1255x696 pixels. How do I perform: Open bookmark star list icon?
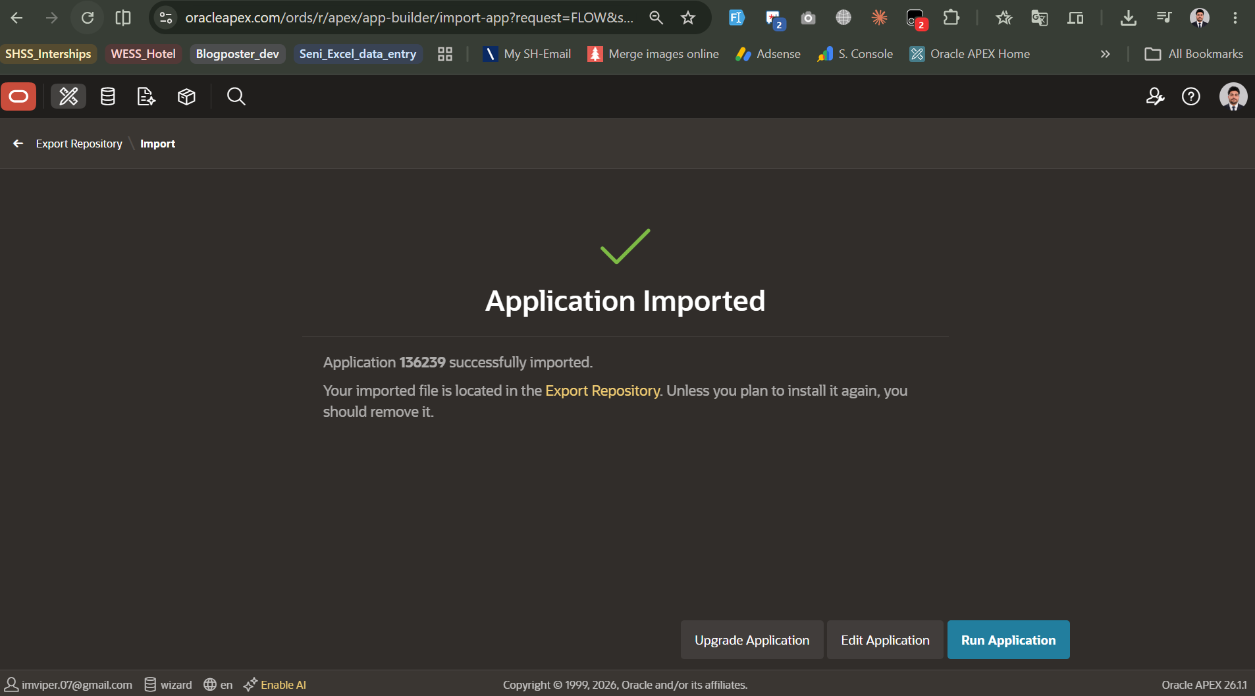tap(1003, 18)
